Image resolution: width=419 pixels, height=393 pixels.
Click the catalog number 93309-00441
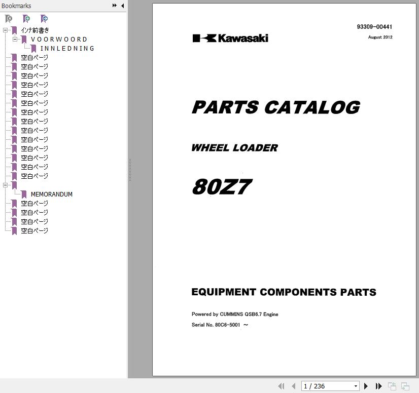pos(374,27)
